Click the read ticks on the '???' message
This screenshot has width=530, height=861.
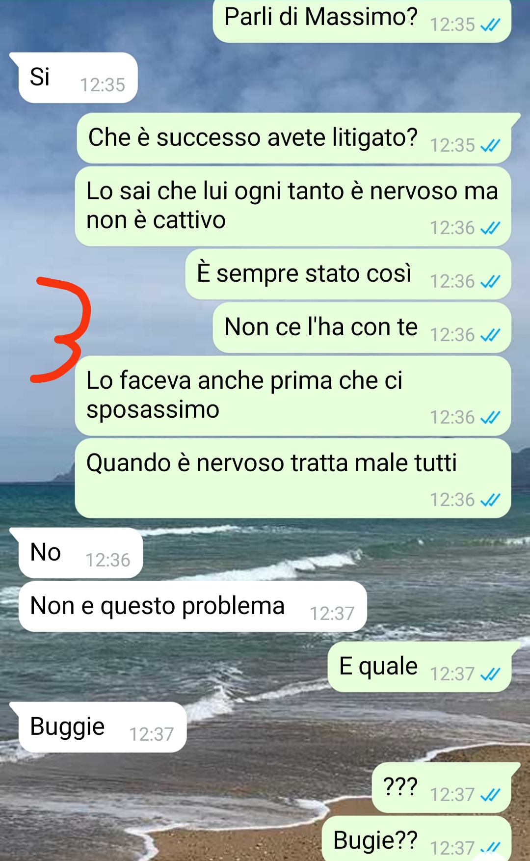pyautogui.click(x=490, y=795)
